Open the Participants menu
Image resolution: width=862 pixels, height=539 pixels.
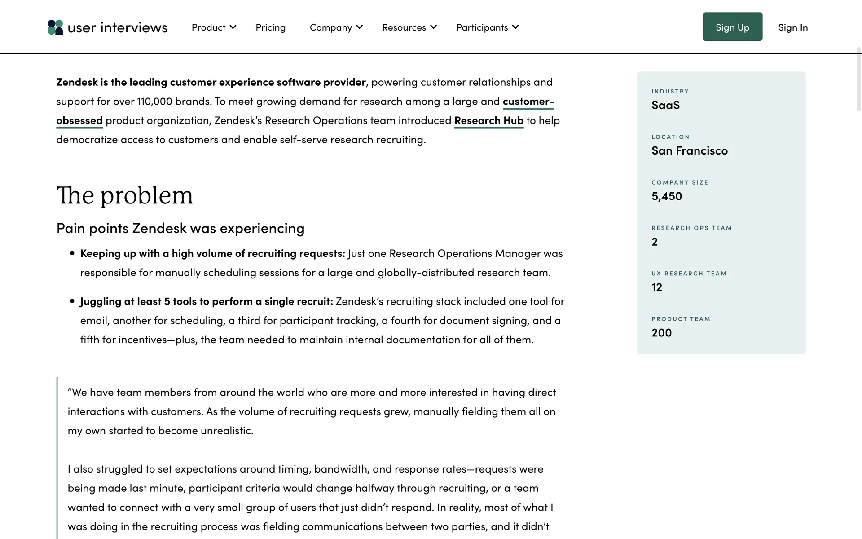482,27
